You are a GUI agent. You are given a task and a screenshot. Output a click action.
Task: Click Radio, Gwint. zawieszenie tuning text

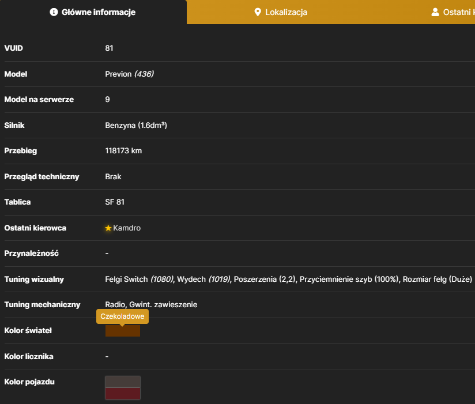(151, 305)
